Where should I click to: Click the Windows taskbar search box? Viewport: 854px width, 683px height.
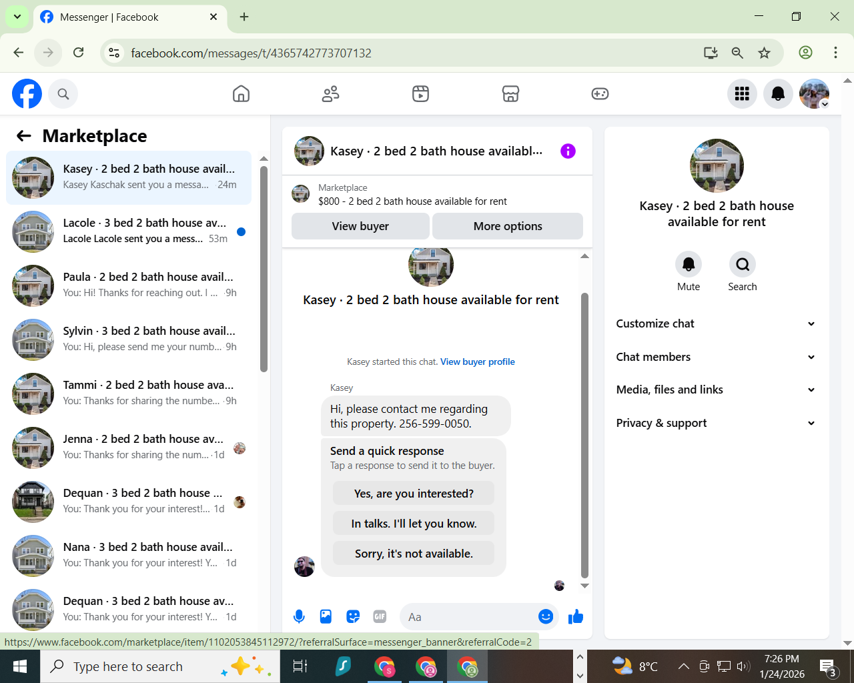[160, 666]
